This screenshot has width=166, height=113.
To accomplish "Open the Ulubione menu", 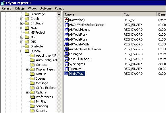I will pos(46,8).
